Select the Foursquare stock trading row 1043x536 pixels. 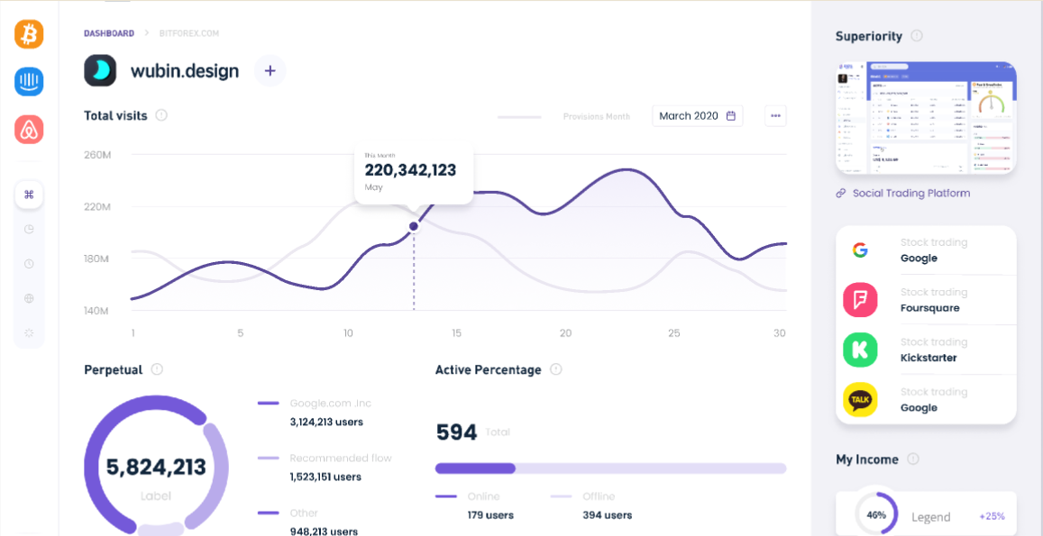[926, 300]
